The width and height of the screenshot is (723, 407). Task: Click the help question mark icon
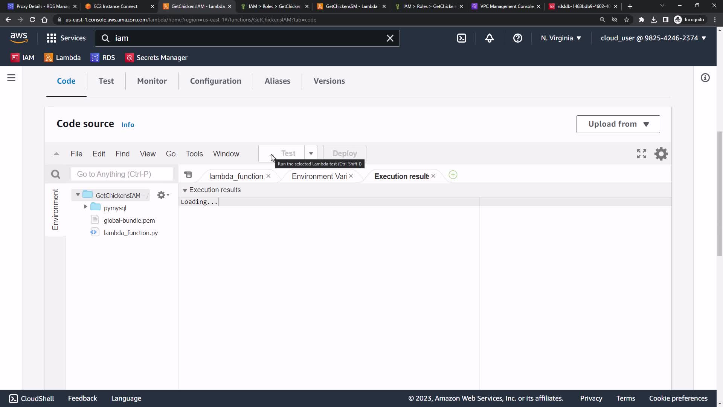(517, 38)
